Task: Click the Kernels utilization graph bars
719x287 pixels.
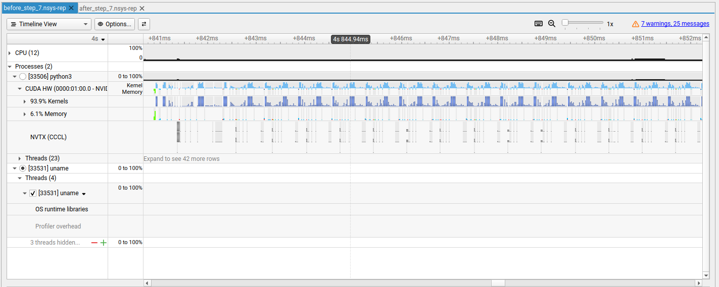Action: click(x=423, y=101)
